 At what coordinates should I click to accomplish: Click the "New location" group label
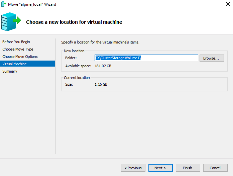tap(74, 51)
